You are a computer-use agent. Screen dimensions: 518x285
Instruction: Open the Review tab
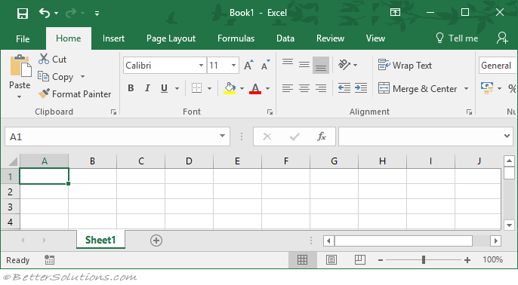[x=330, y=38]
